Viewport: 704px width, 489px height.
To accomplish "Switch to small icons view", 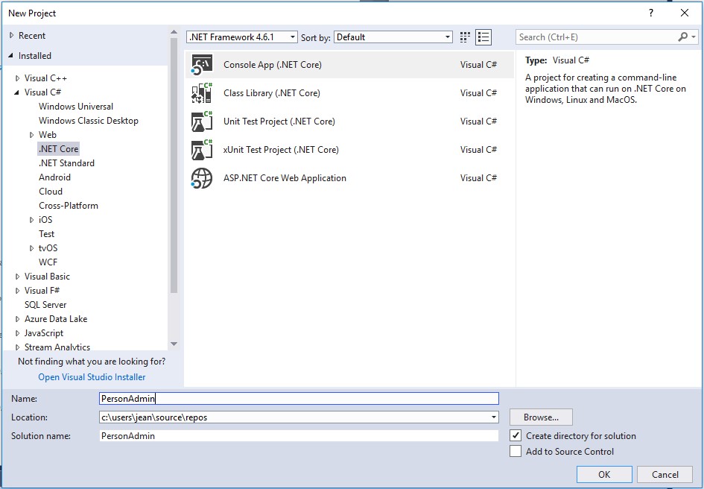I will (465, 37).
